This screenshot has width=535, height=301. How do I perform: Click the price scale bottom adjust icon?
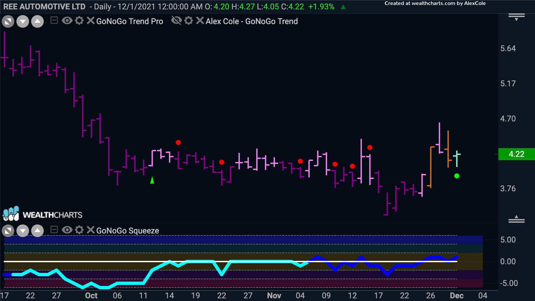coord(517,219)
